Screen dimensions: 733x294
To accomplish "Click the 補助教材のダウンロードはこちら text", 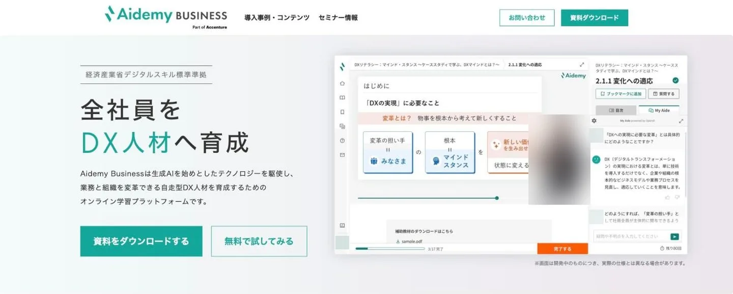I will pos(424,231).
